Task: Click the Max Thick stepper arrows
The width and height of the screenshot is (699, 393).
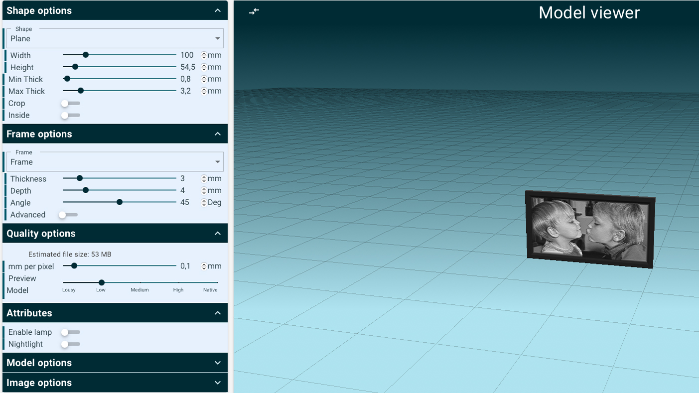Action: (x=204, y=91)
